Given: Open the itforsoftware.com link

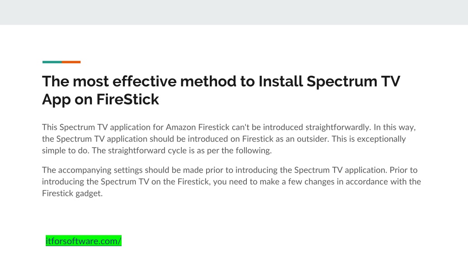Looking at the screenshot, I should click(x=84, y=241).
